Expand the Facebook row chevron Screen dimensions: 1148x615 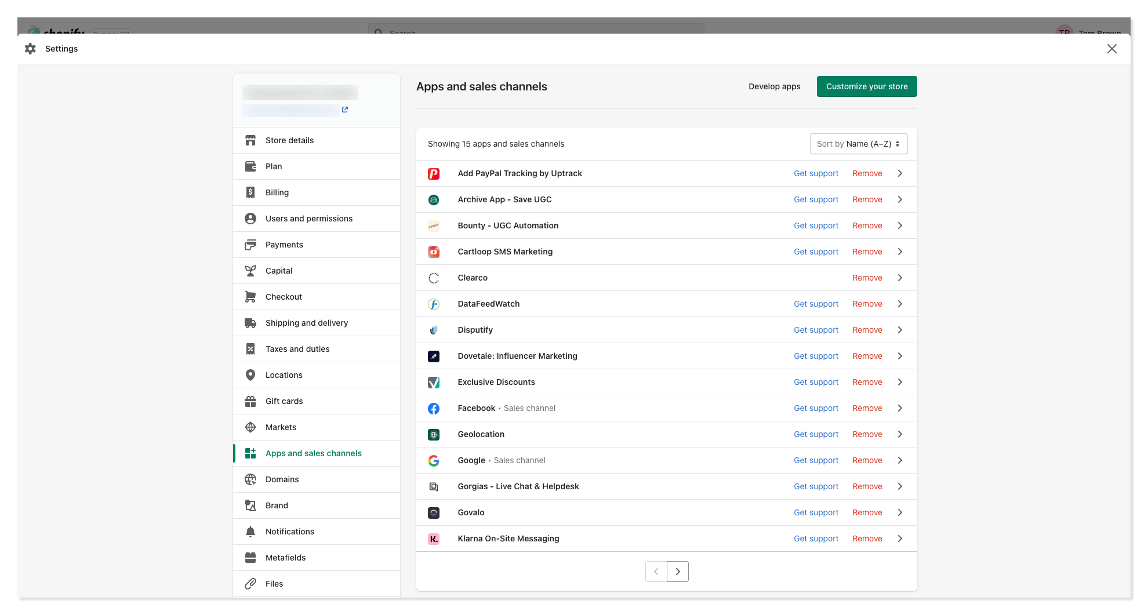tap(900, 408)
